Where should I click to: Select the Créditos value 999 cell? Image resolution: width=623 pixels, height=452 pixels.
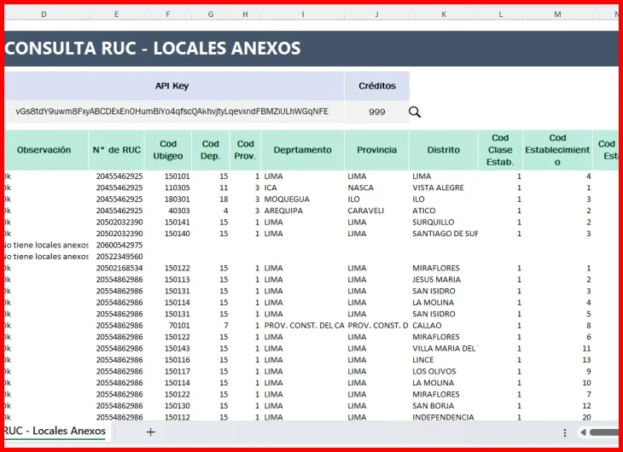click(376, 112)
